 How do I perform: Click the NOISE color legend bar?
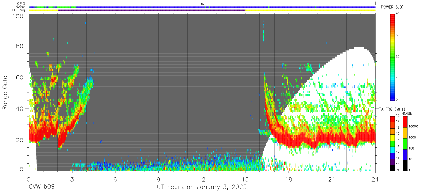point(405,144)
